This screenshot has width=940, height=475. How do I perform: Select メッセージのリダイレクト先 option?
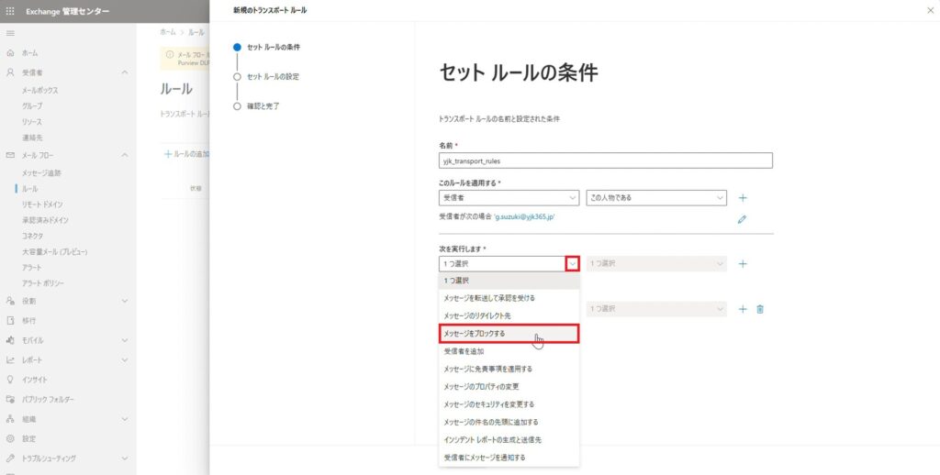pos(509,315)
